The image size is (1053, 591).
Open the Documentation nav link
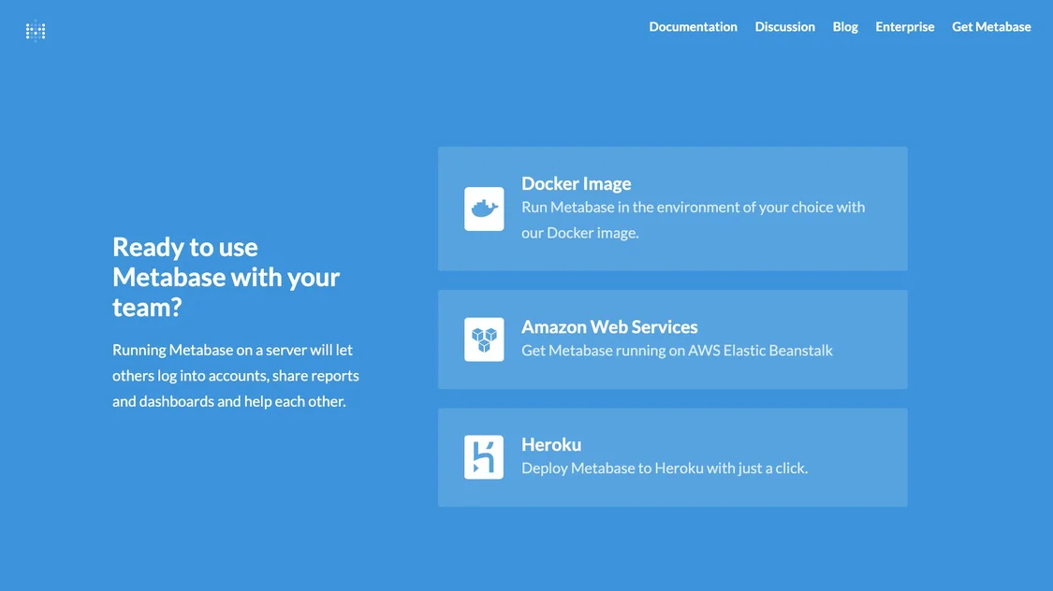[693, 27]
